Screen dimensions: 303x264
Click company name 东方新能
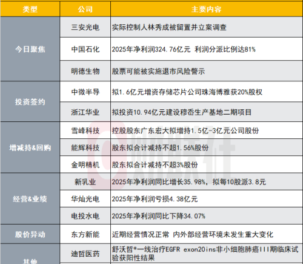85,234
